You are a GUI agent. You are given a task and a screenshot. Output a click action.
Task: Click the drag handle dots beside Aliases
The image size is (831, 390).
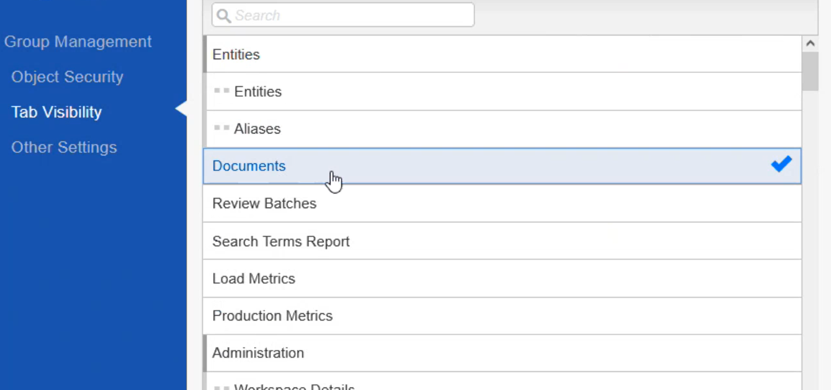tap(221, 128)
